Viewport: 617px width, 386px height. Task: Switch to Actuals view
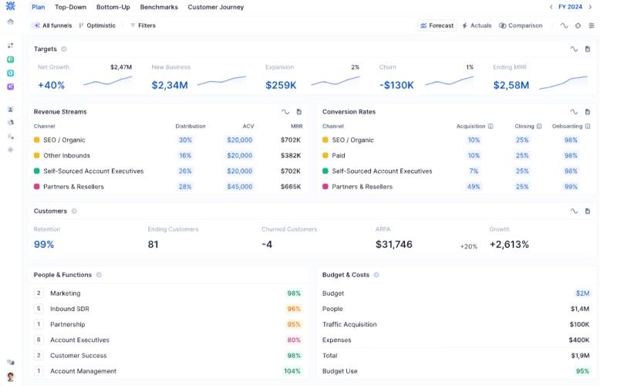tap(477, 25)
